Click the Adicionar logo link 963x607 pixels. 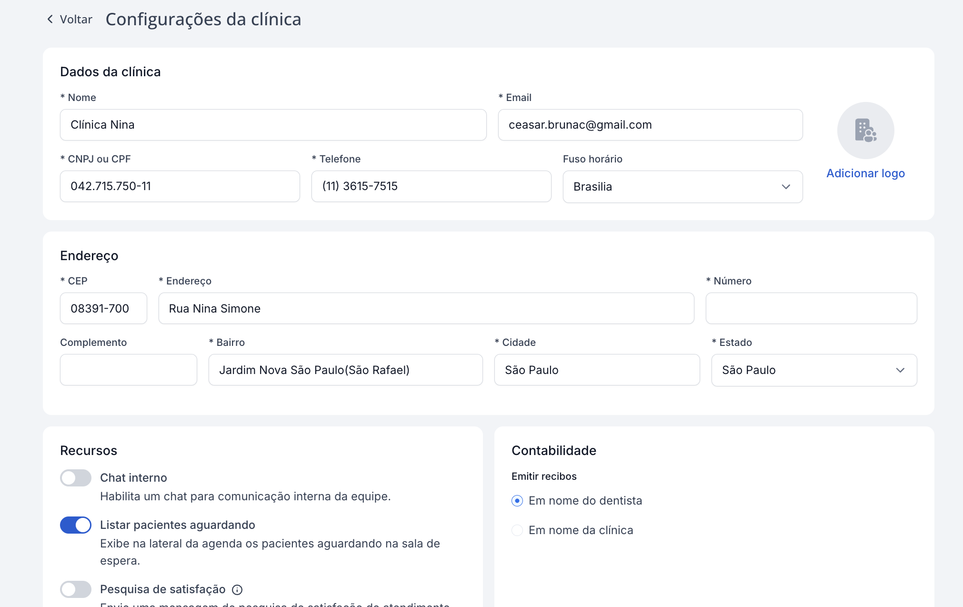pos(865,173)
